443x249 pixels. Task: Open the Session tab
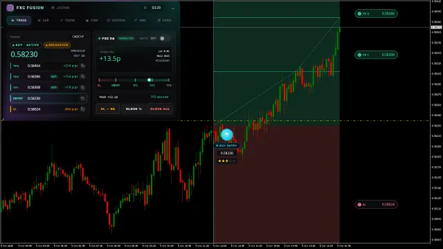coord(116,20)
